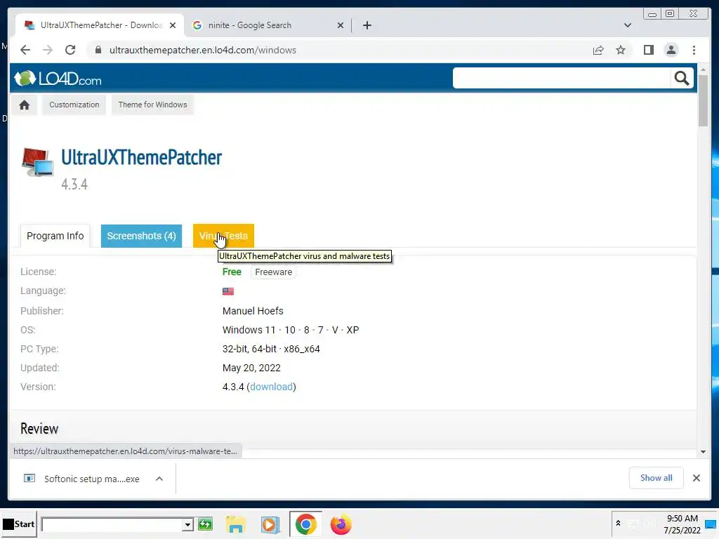This screenshot has height=539, width=719.
Task: Open File Explorer from taskbar
Action: 236,524
